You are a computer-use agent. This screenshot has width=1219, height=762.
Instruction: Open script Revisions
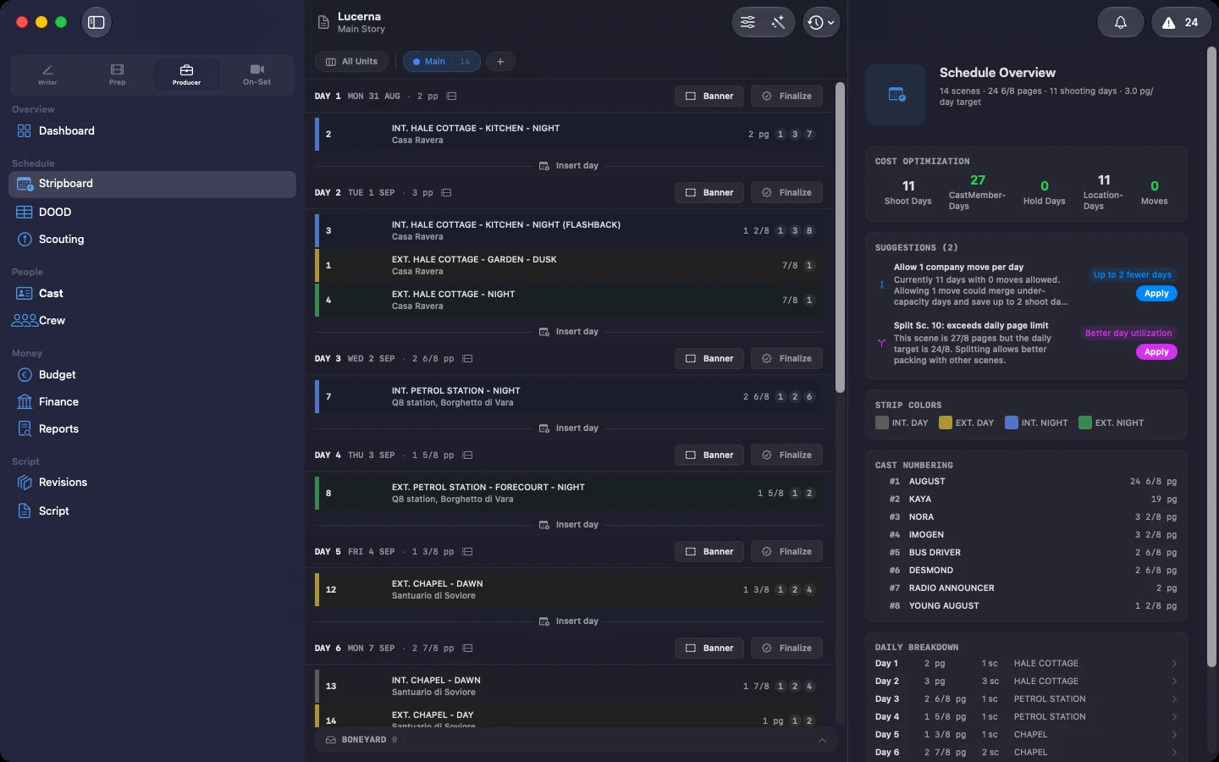point(152,483)
